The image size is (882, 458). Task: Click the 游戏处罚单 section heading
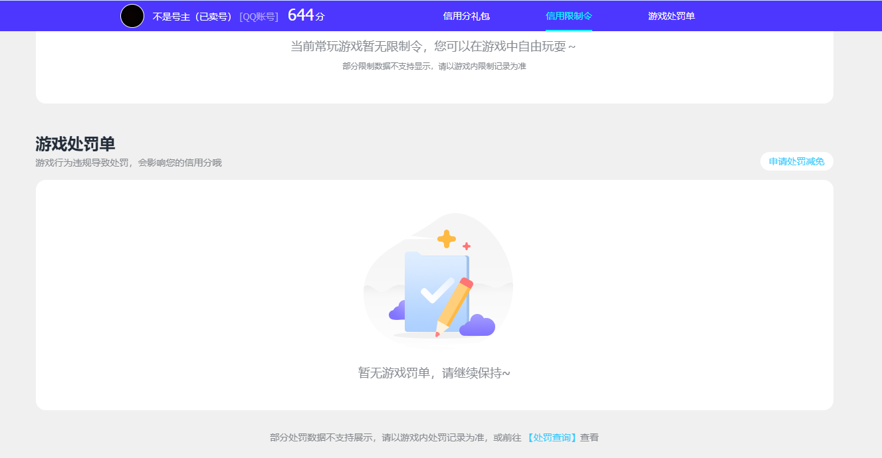click(75, 144)
